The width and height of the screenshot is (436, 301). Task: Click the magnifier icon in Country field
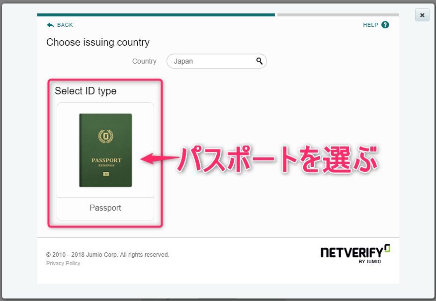tap(259, 61)
